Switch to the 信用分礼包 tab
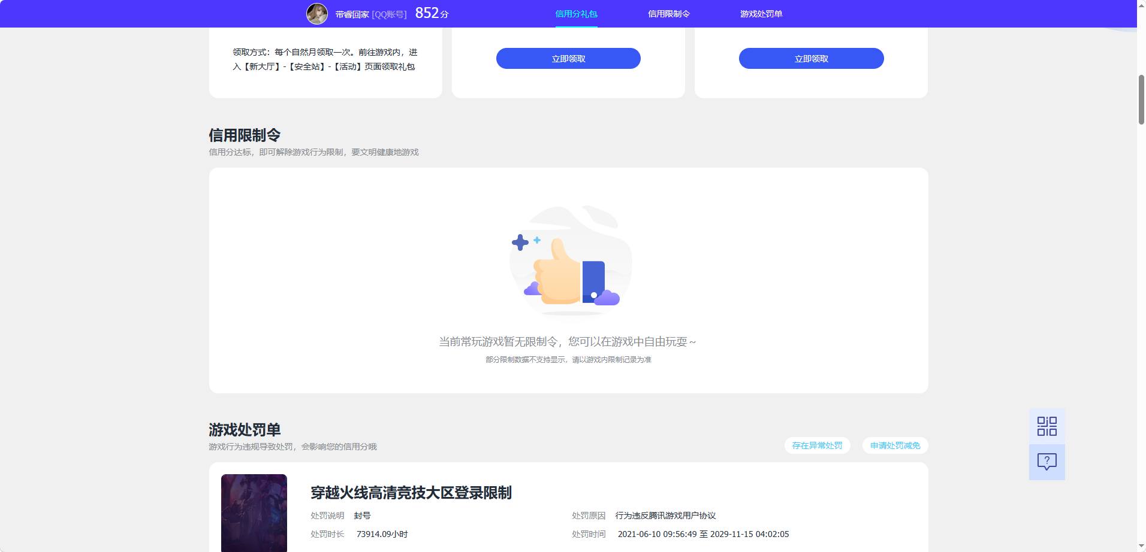The height and width of the screenshot is (552, 1146). [x=576, y=14]
